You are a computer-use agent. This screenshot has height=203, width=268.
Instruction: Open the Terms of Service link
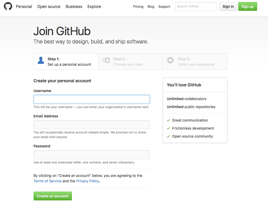pos(48,181)
